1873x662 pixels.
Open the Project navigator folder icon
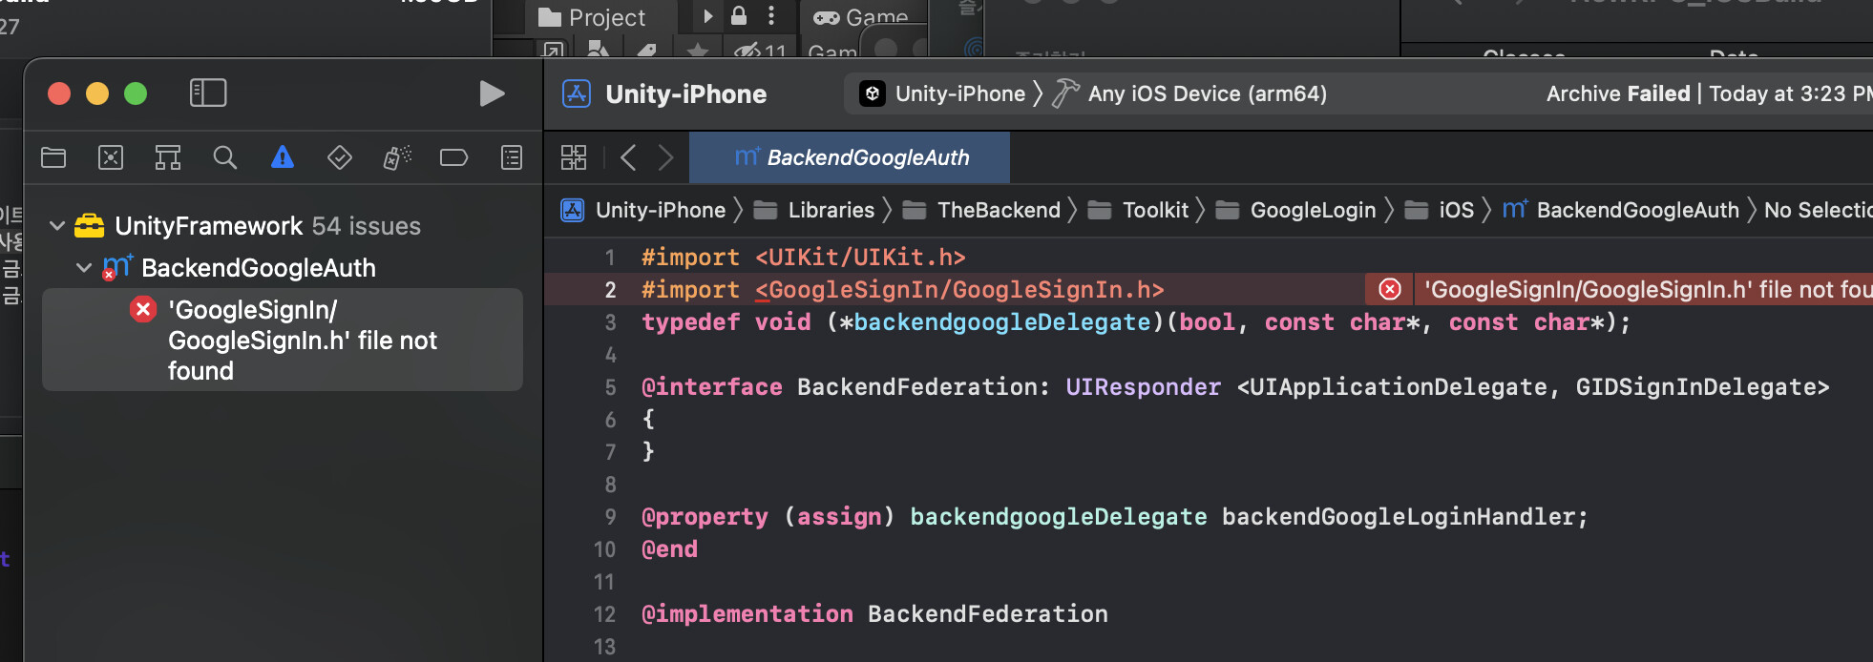click(53, 157)
